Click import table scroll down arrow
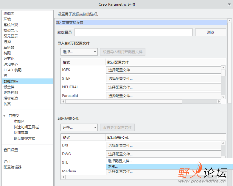This screenshot has width=233, height=186. [223, 97]
